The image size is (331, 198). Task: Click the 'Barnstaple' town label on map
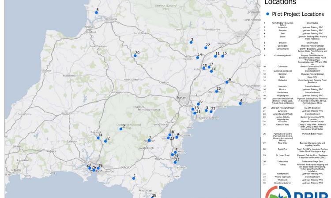tap(111, 19)
